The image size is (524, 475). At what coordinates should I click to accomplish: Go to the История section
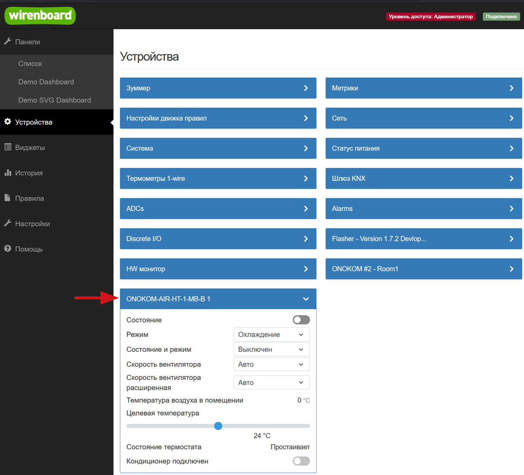(x=57, y=173)
